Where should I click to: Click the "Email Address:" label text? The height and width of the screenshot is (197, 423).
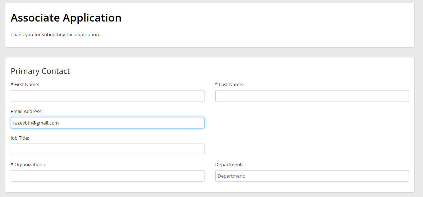point(27,111)
